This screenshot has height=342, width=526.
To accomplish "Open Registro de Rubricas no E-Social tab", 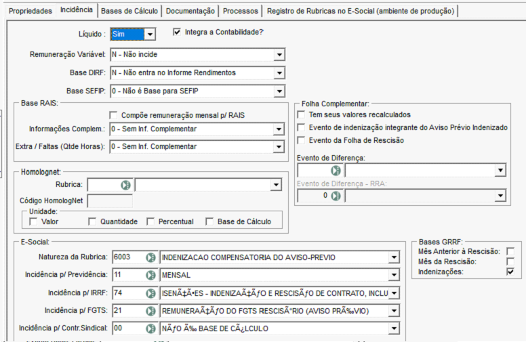I will pyautogui.click(x=361, y=11).
